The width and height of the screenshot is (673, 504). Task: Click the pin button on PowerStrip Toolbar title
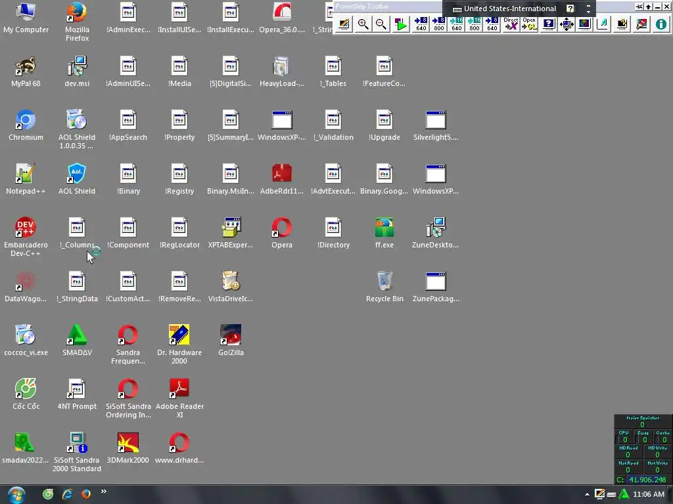tap(639, 7)
